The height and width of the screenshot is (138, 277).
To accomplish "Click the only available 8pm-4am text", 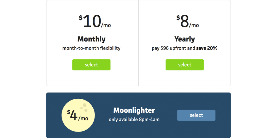I will [x=134, y=120].
